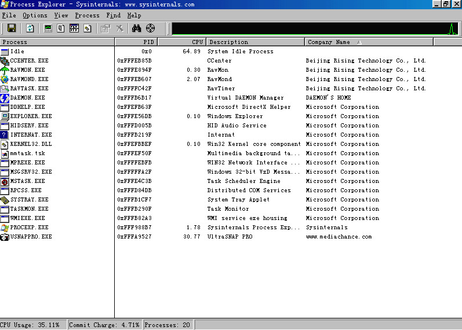Viewport: 462px width, 330px height.
Task: Open the System Information graph icon
Action: point(48,28)
